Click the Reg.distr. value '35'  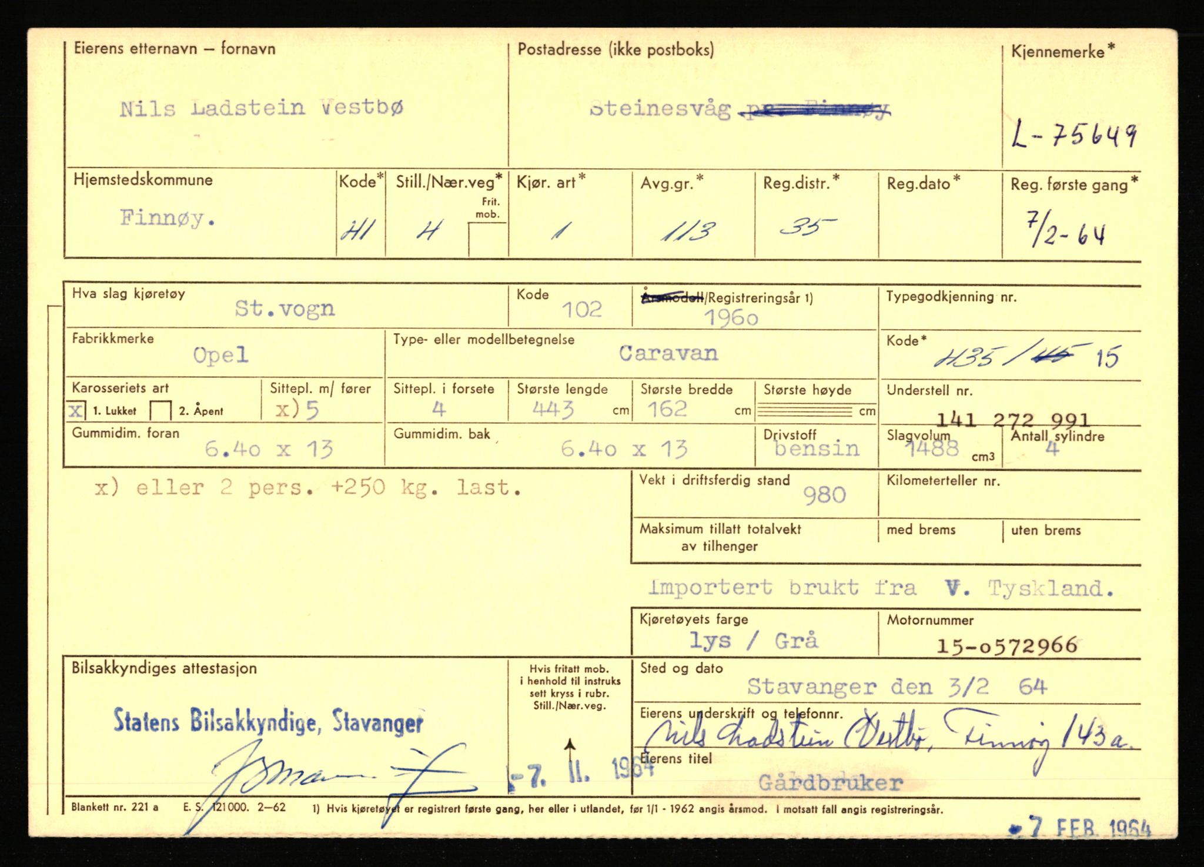(808, 226)
